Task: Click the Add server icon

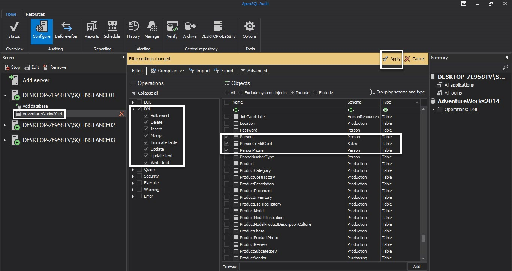Action: click(14, 80)
